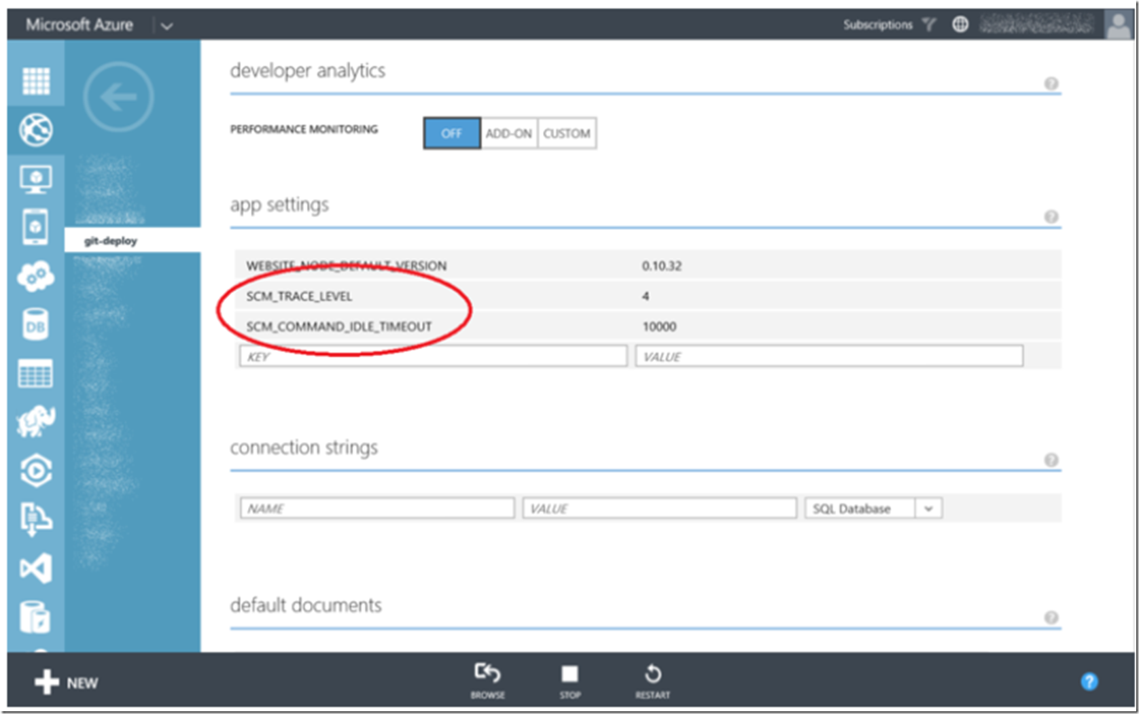Click the app settings VALUE field

click(x=829, y=356)
